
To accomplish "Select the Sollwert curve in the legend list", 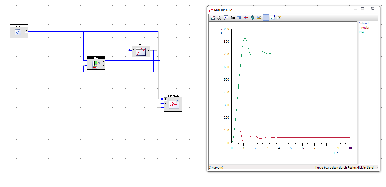I will coord(363,23).
